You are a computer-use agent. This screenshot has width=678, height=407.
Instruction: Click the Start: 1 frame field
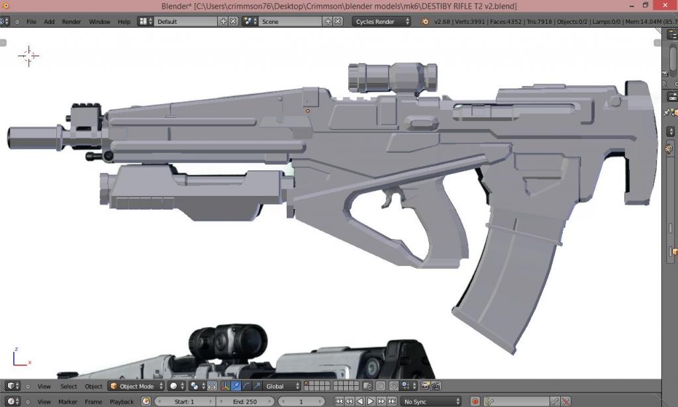[184, 402]
